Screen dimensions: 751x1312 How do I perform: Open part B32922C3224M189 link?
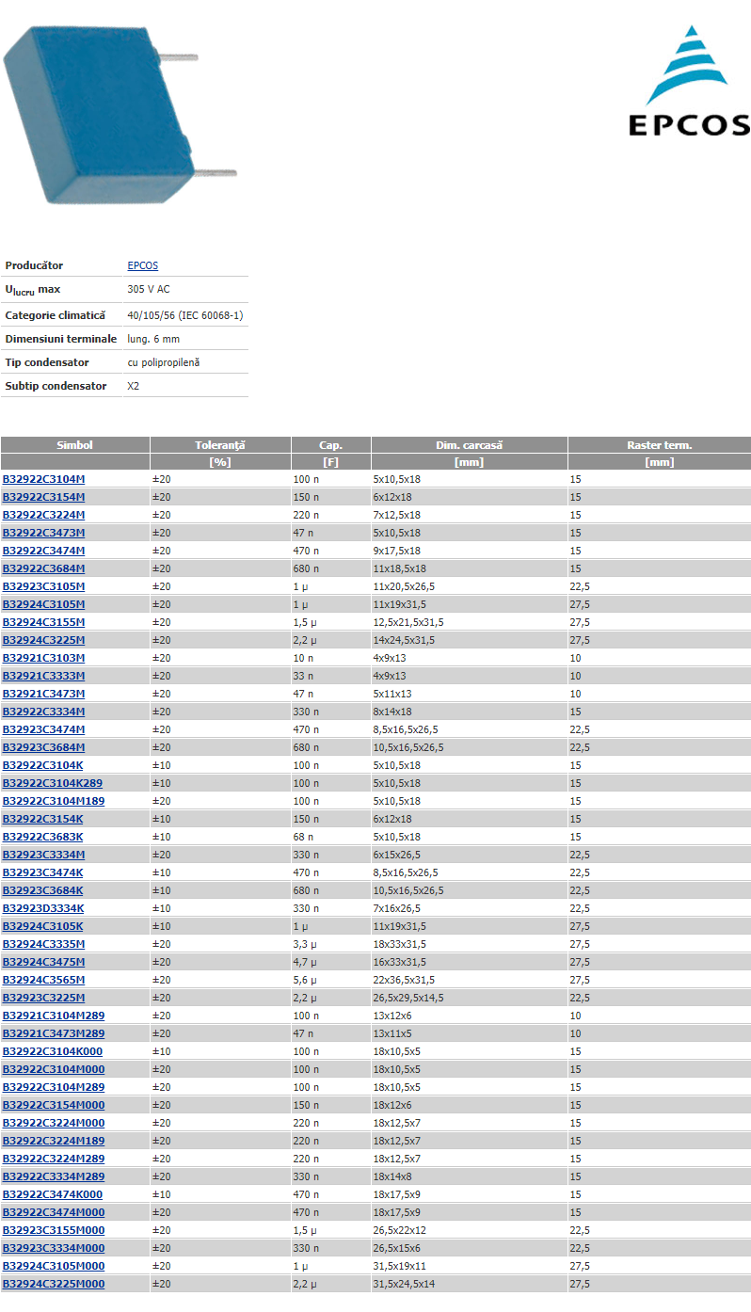pyautogui.click(x=53, y=1141)
